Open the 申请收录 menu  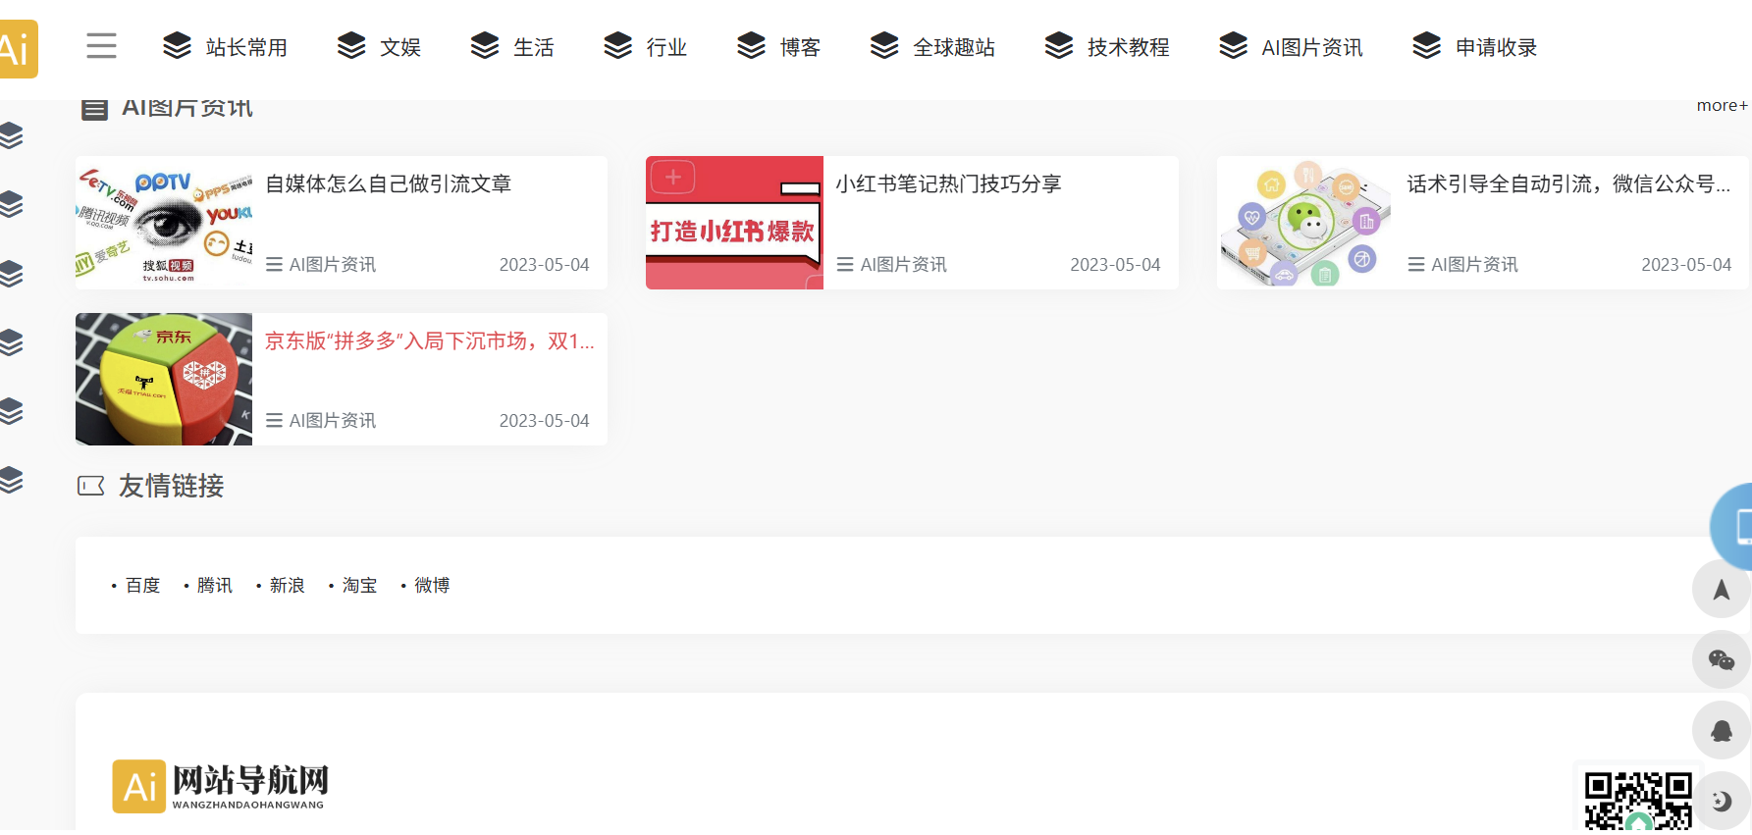tap(1474, 46)
